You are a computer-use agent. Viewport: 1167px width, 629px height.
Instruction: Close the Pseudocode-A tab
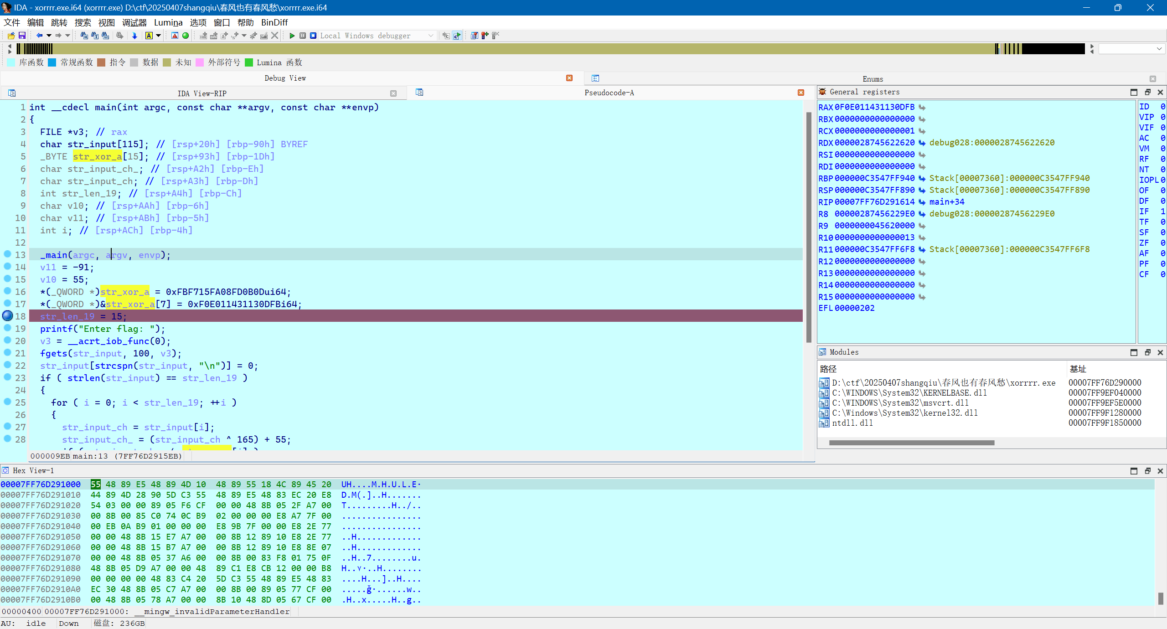click(801, 93)
